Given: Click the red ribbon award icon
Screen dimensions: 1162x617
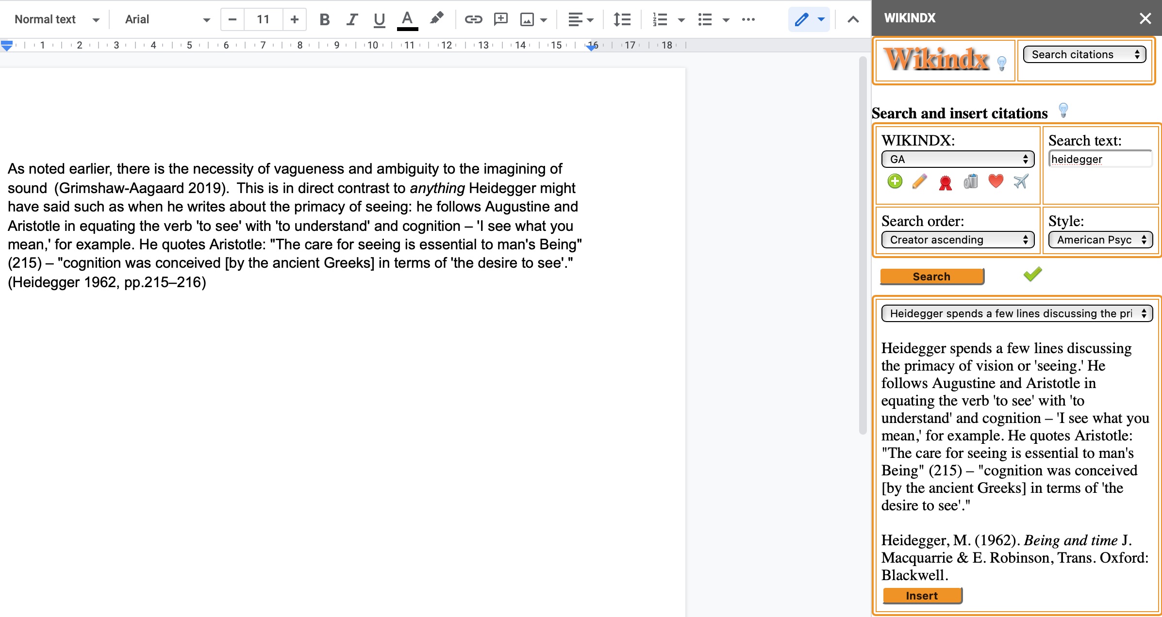Looking at the screenshot, I should coord(945,182).
